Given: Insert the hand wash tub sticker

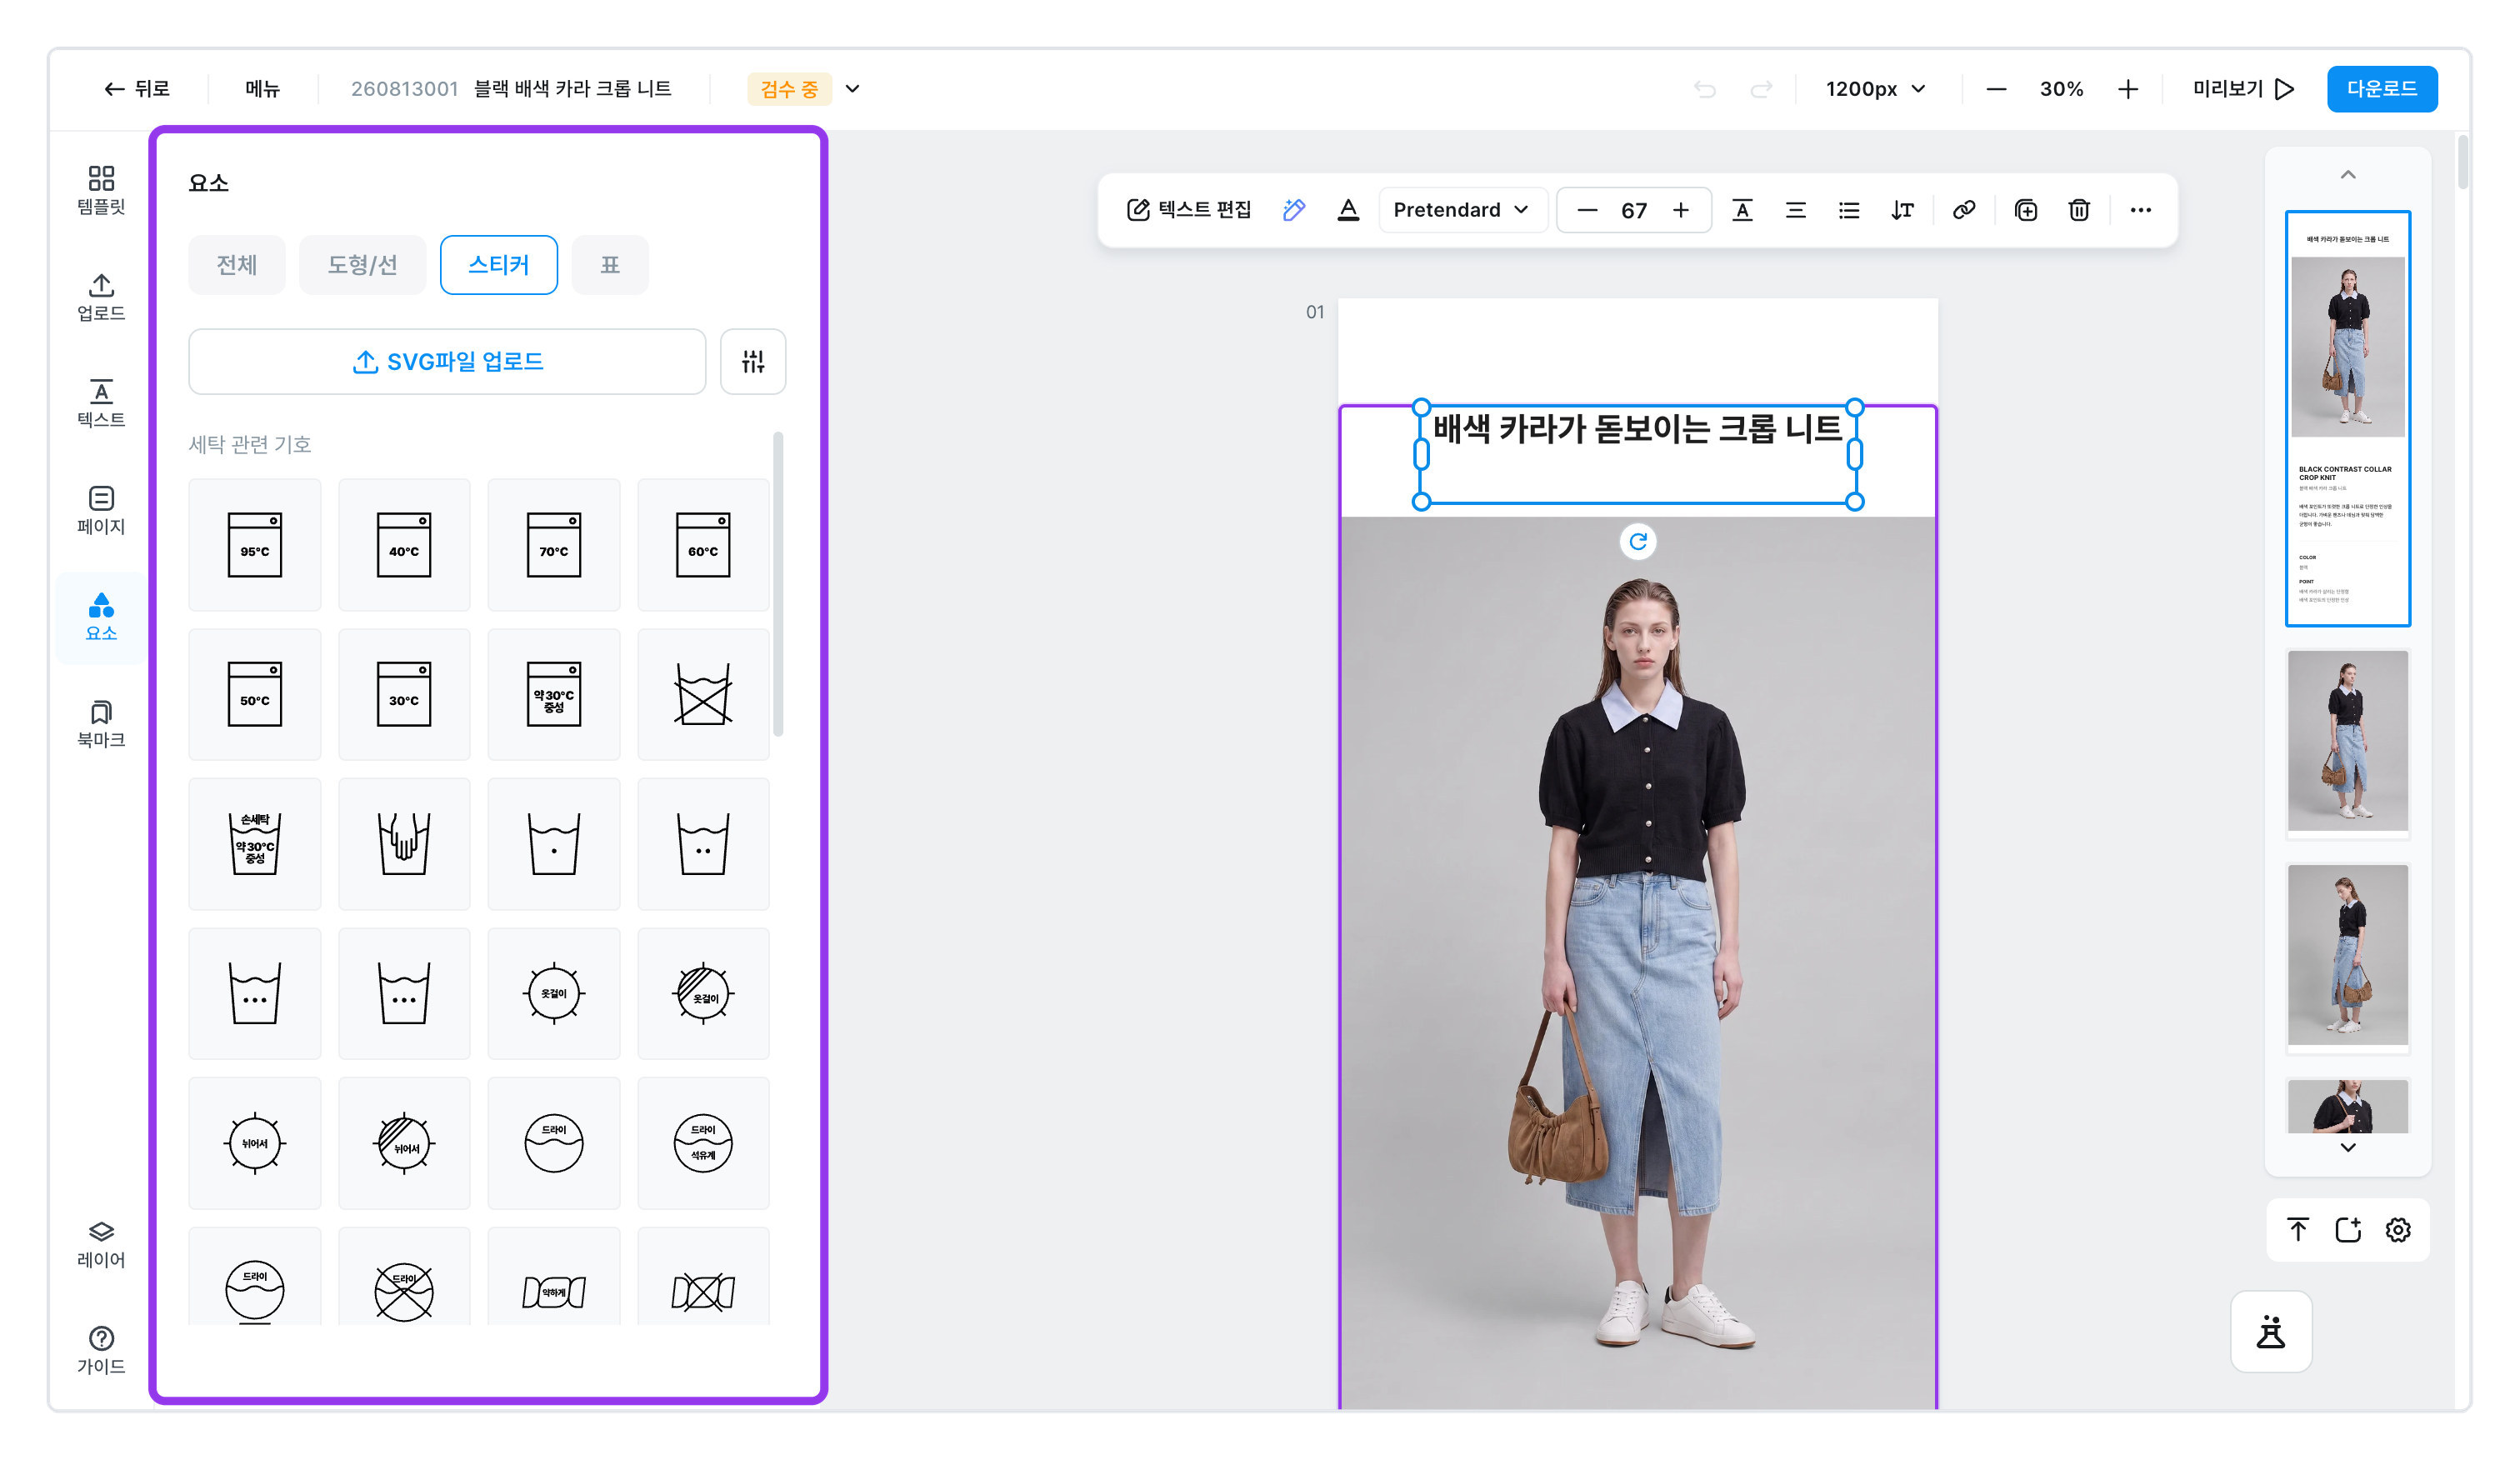Looking at the screenshot, I should [x=404, y=844].
